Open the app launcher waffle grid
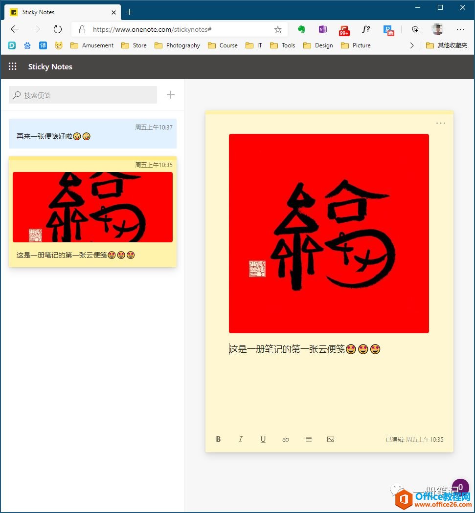Screen dimensions: 475x513 (12, 67)
